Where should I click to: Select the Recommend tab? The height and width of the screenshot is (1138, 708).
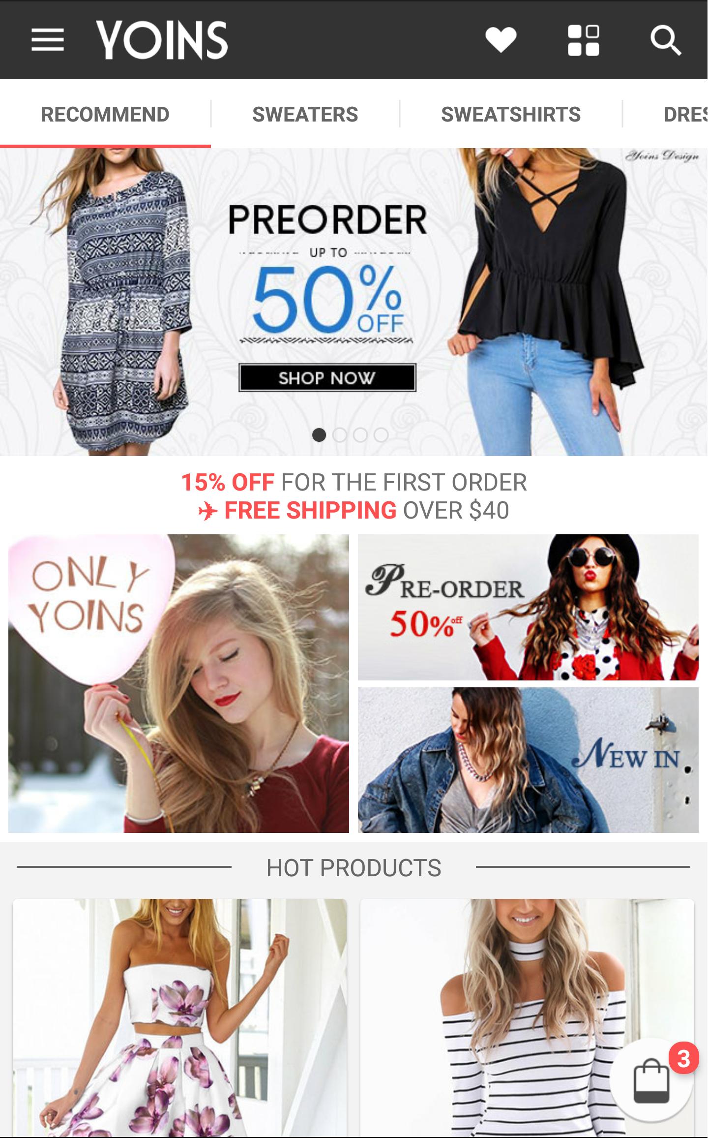pyautogui.click(x=105, y=114)
